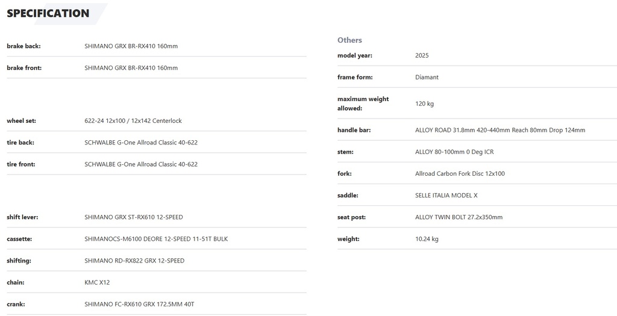Click the chain value KMC X12
The image size is (617, 316).
(x=97, y=282)
